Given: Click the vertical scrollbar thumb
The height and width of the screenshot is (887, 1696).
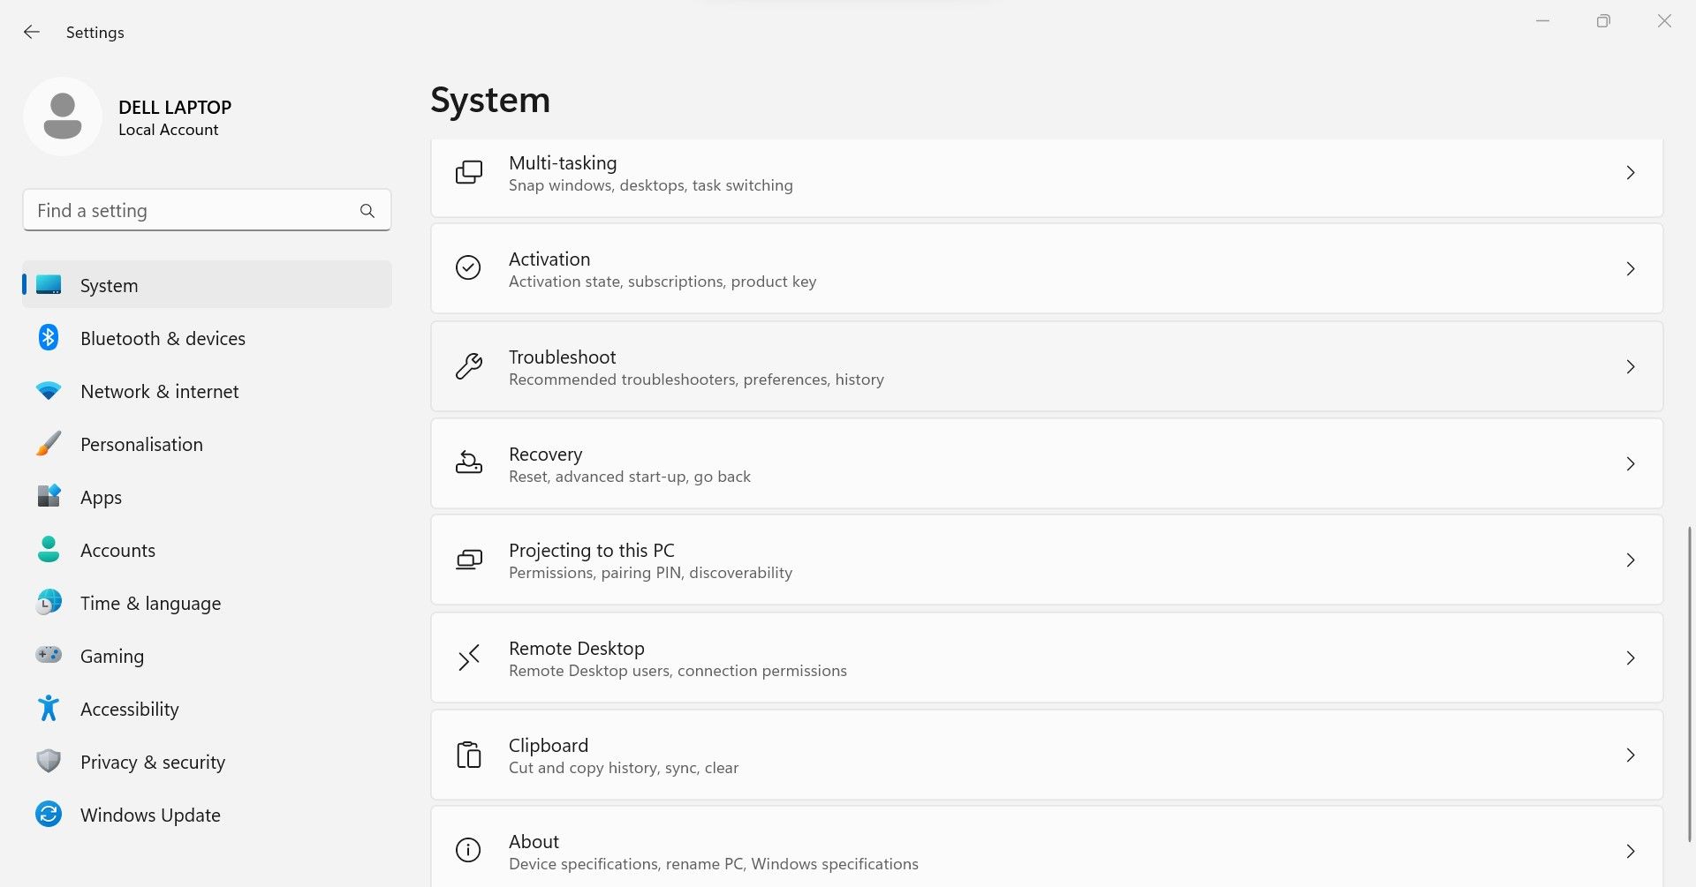Looking at the screenshot, I should pos(1690,684).
